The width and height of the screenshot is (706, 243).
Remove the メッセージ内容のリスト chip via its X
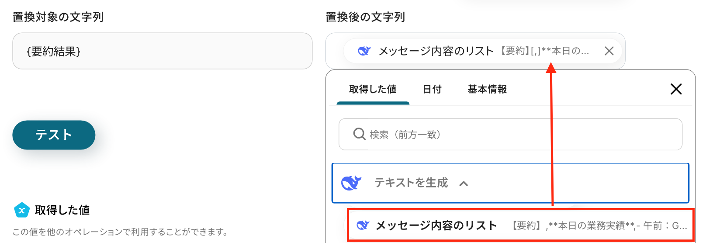(x=609, y=51)
